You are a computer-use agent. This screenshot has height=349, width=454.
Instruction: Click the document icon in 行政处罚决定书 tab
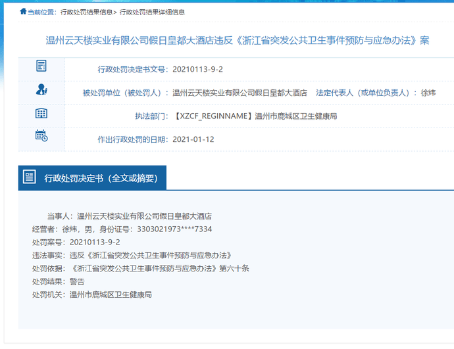point(29,177)
